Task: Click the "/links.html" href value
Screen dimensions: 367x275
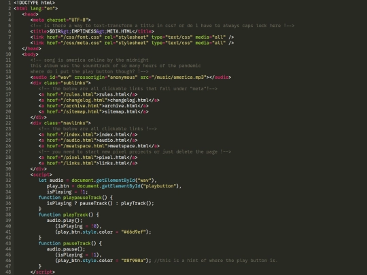Action: (80, 163)
